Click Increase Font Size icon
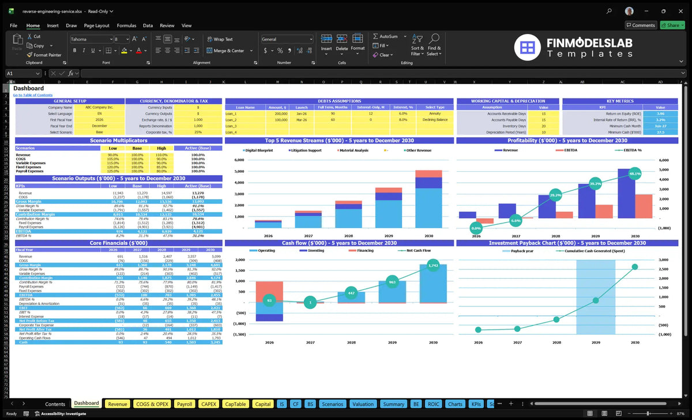 [135, 39]
